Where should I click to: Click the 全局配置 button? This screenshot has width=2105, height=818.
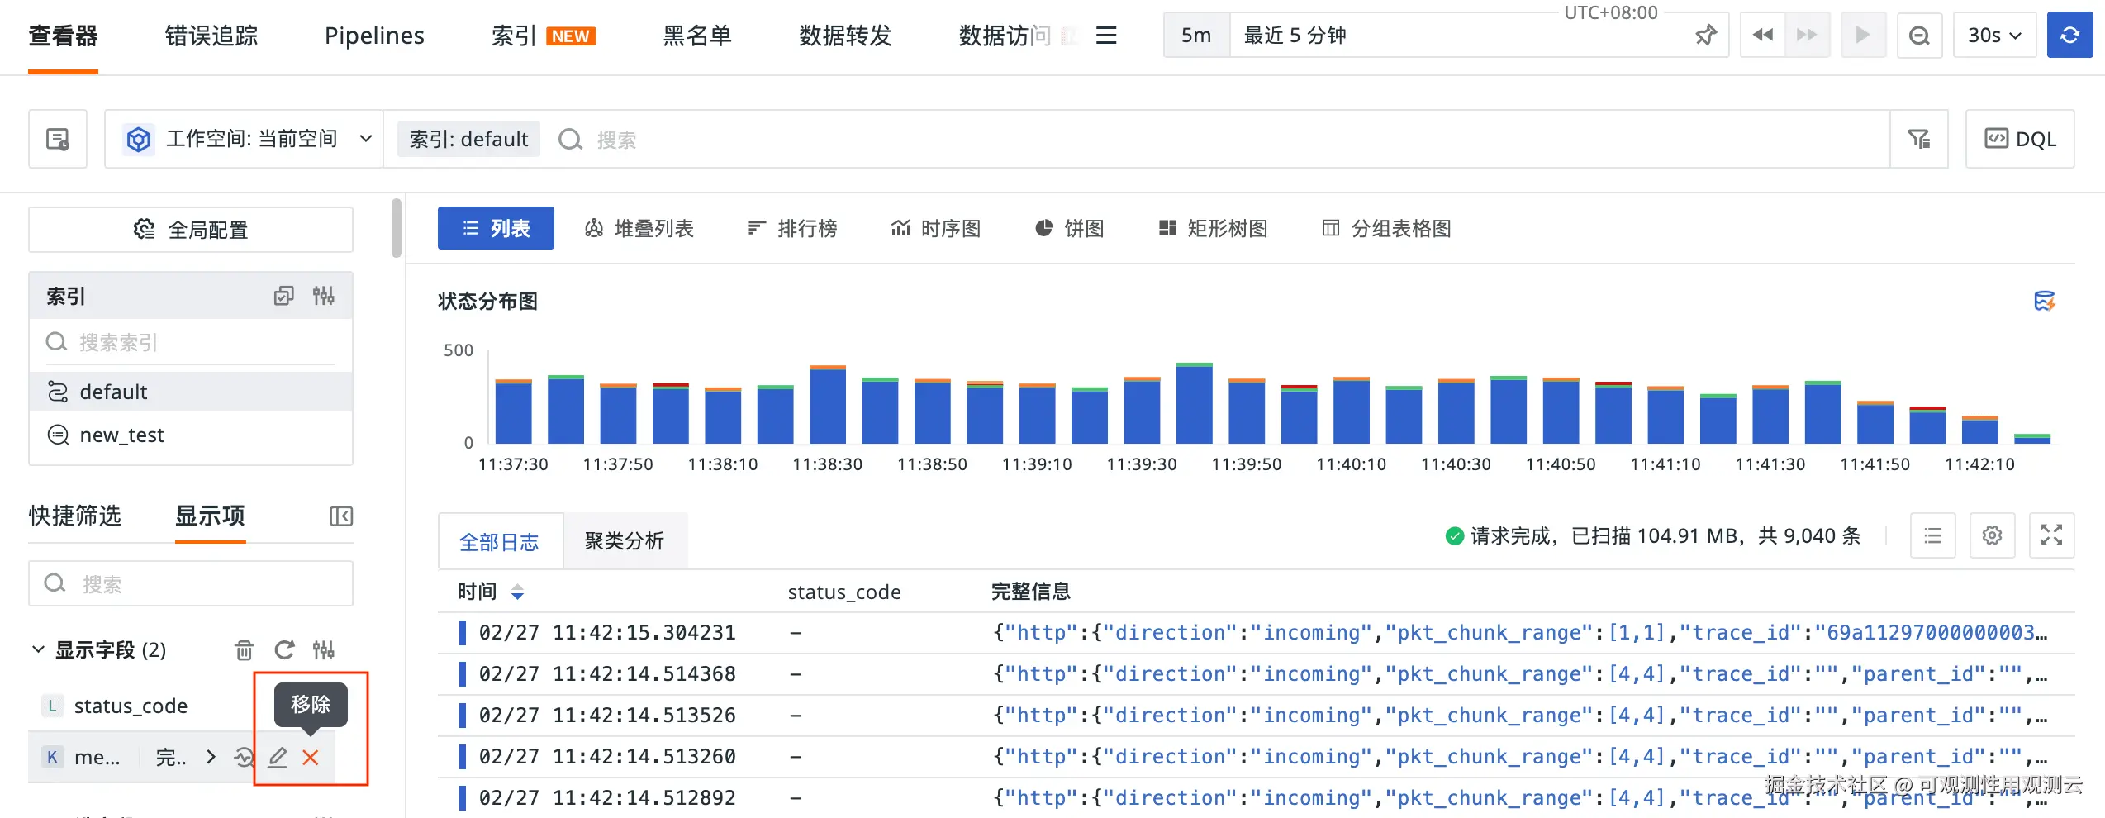coord(191,230)
